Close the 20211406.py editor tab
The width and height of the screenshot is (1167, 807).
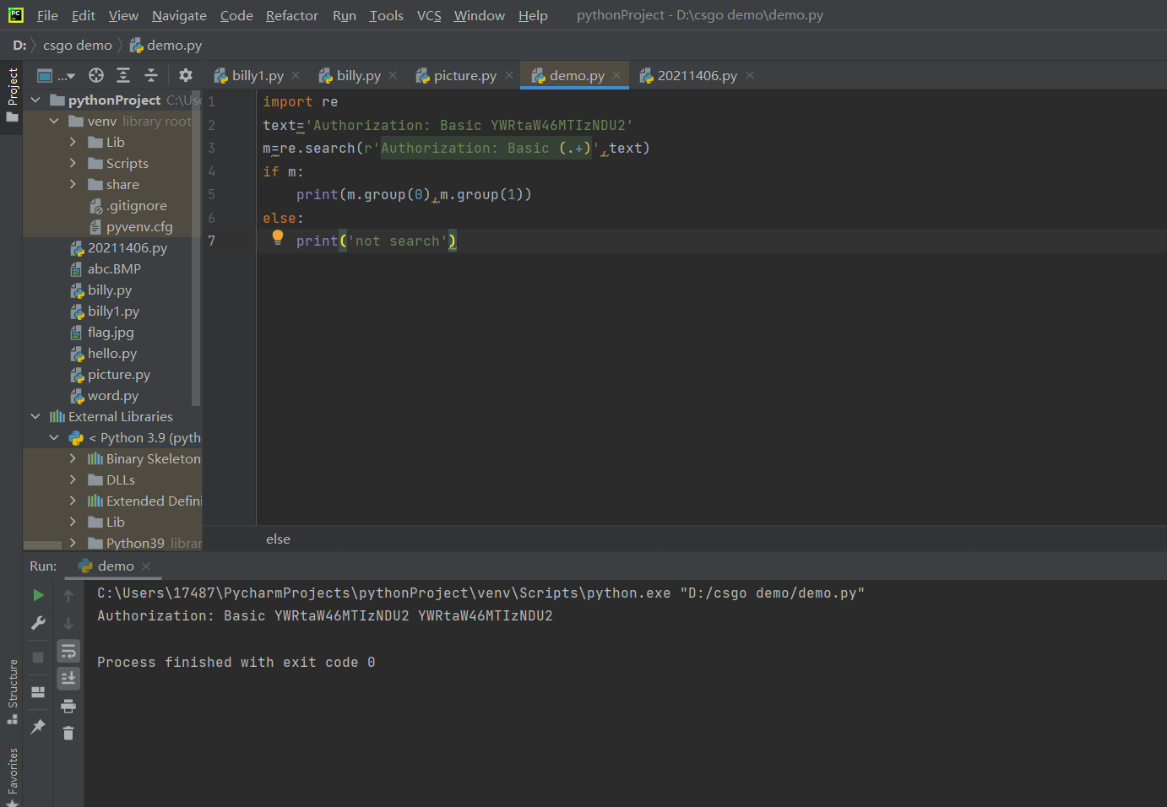coord(750,75)
